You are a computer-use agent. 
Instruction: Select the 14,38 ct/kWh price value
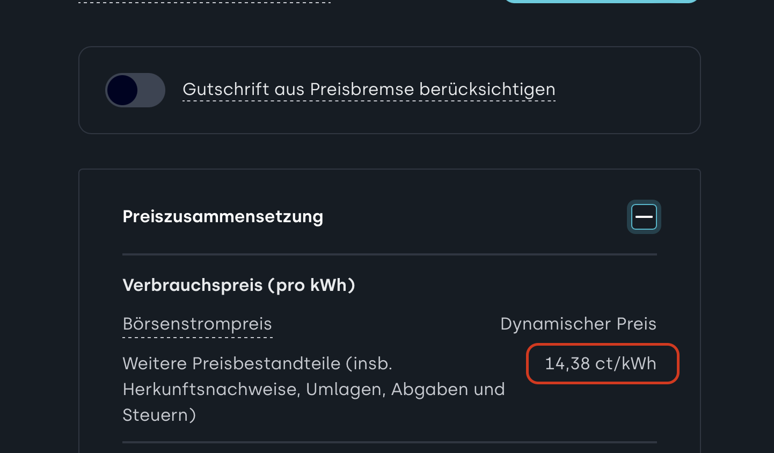[600, 364]
